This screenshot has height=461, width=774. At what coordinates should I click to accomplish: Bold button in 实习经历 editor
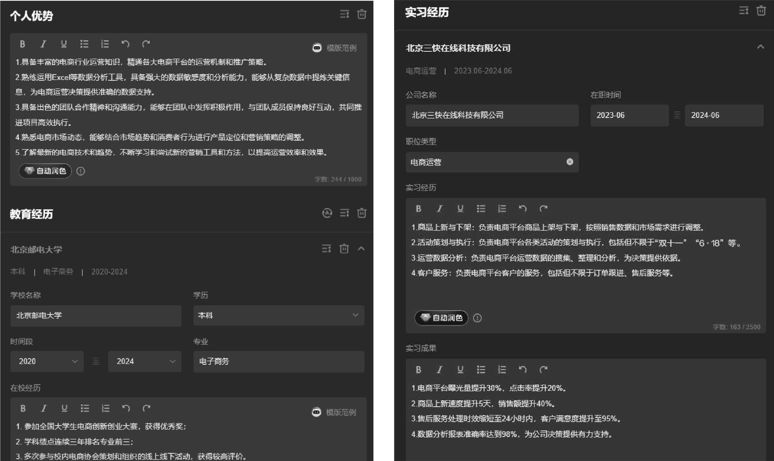pyautogui.click(x=419, y=208)
